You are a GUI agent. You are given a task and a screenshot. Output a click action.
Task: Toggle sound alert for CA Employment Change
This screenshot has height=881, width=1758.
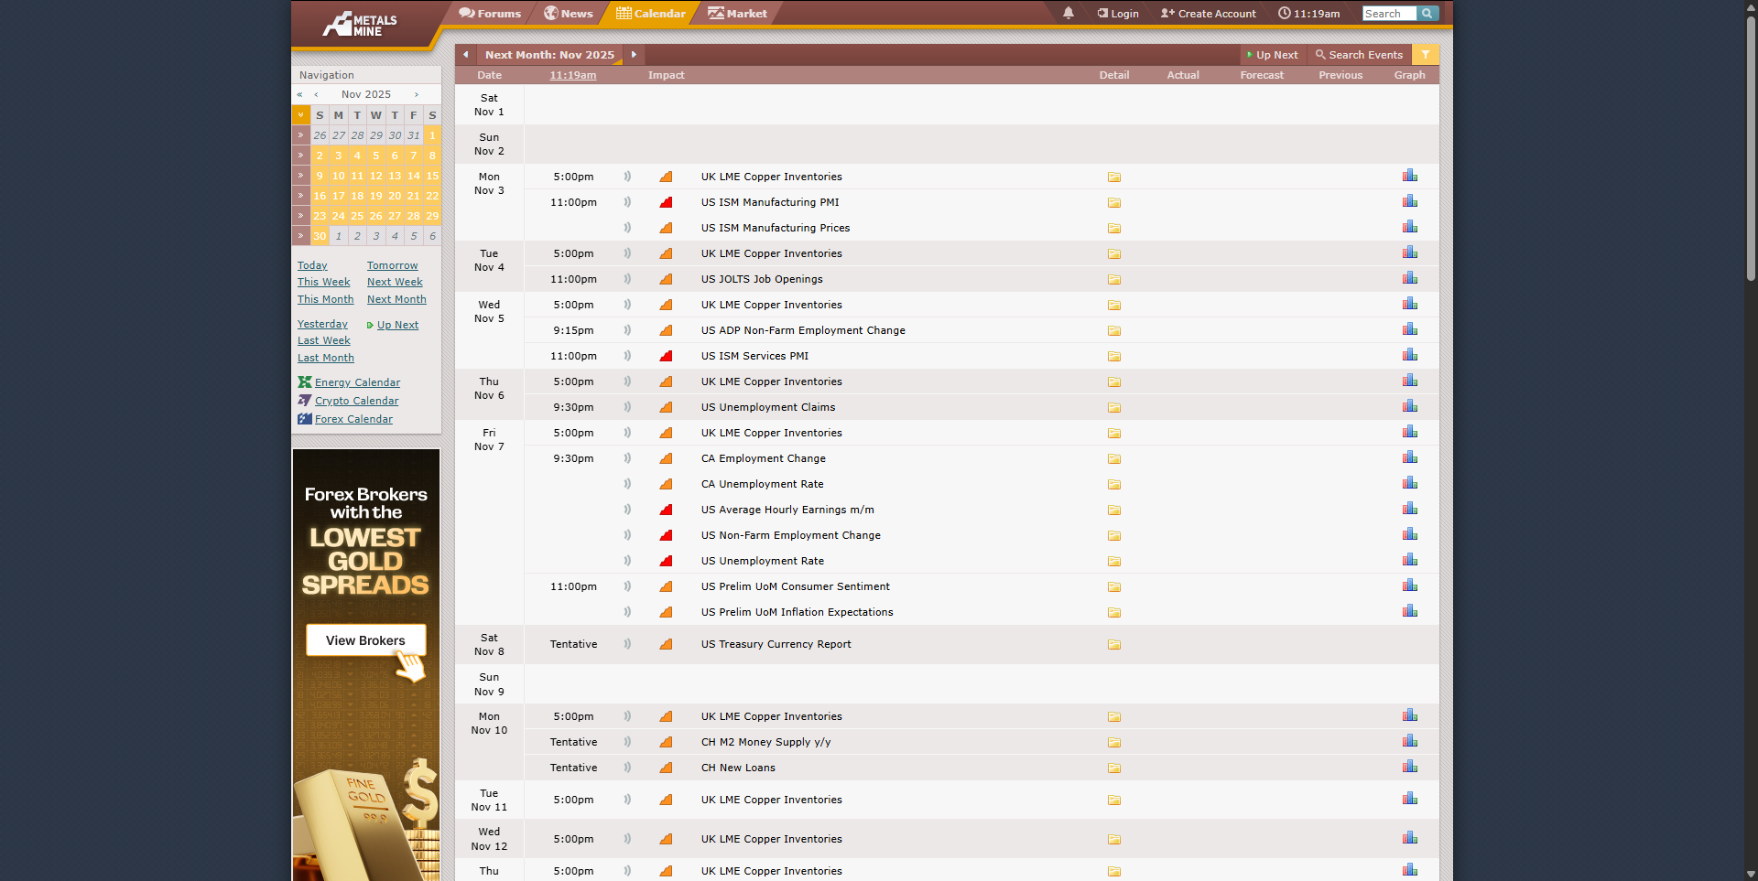[627, 458]
